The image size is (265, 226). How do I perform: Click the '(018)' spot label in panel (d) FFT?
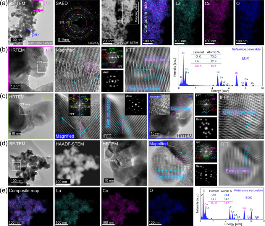pyautogui.click(x=198, y=158)
